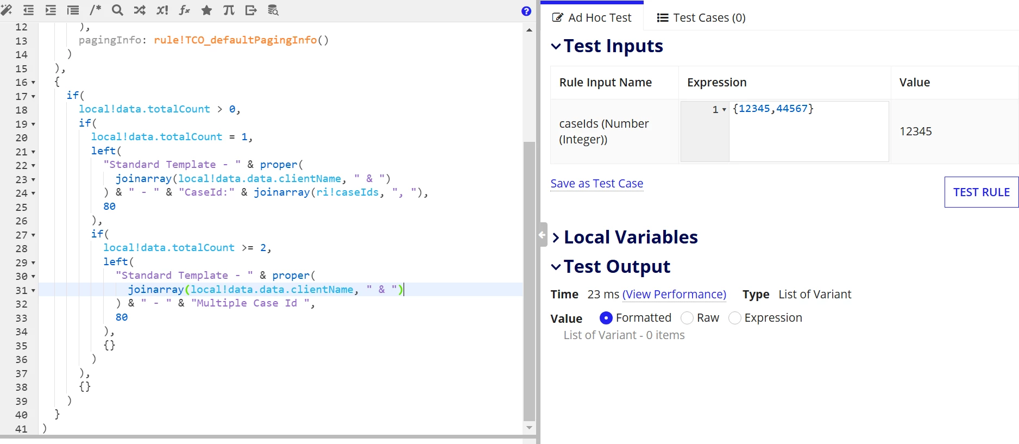Fold code at line 16

coord(33,83)
